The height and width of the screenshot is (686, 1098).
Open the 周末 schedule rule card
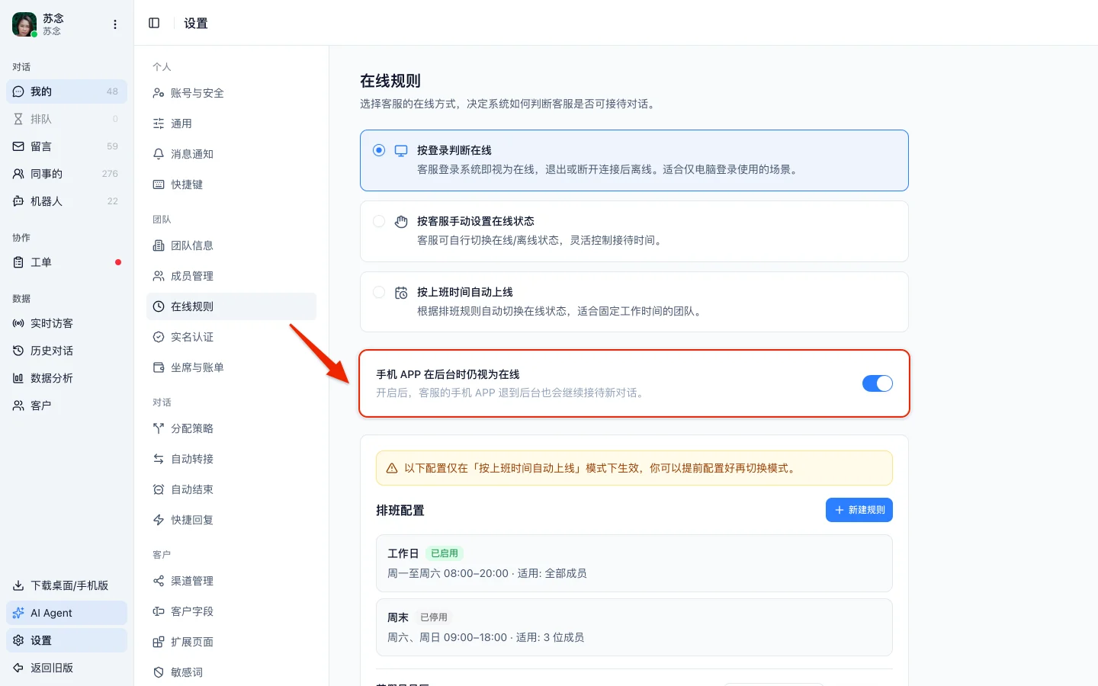click(x=634, y=627)
